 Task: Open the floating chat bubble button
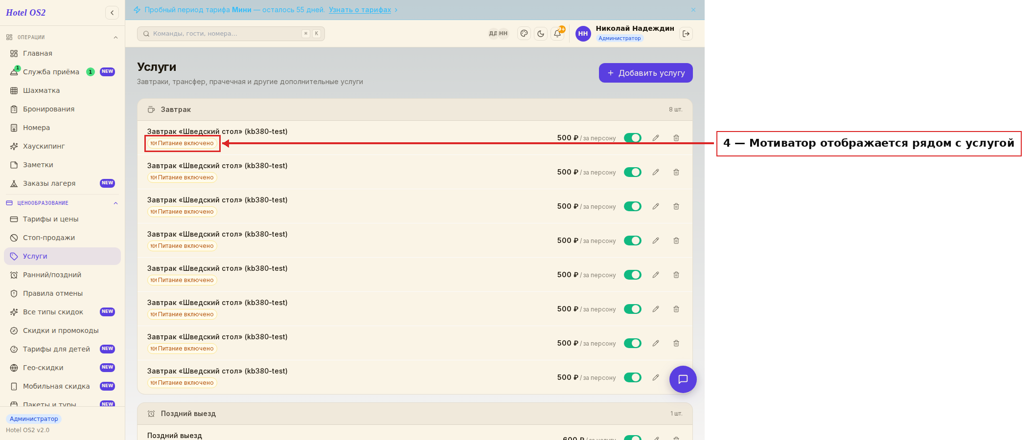683,379
